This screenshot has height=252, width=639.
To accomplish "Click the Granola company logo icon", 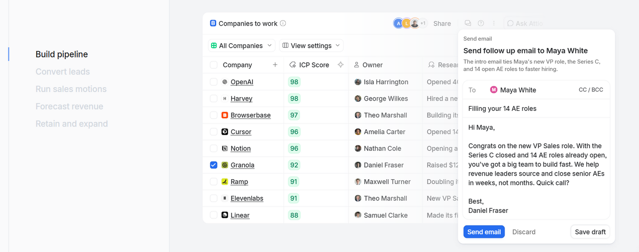I will click(225, 165).
